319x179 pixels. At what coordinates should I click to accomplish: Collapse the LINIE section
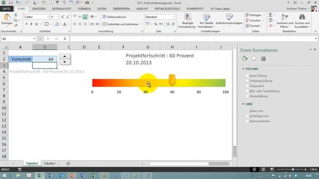point(243,104)
